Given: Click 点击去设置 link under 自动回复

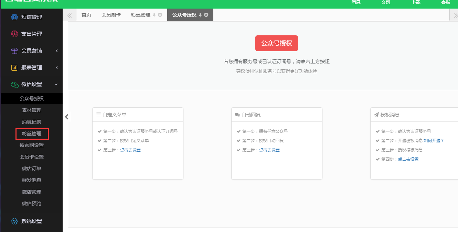Looking at the screenshot, I should coord(269,150).
